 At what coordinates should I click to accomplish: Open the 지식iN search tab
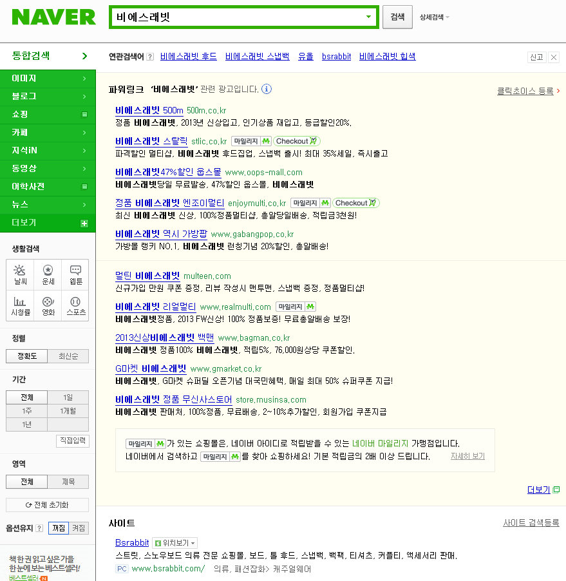pyautogui.click(x=48, y=151)
